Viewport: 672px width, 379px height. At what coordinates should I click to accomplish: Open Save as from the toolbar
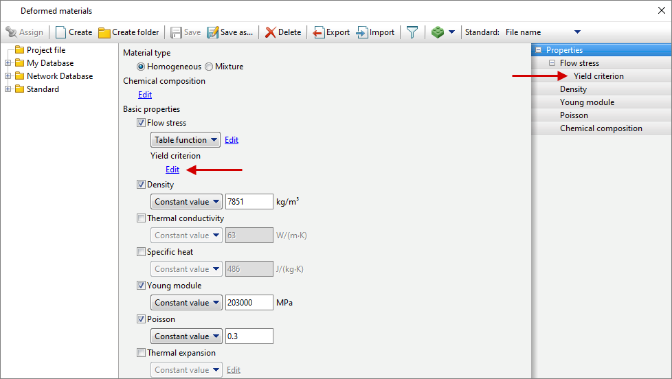tap(213, 32)
